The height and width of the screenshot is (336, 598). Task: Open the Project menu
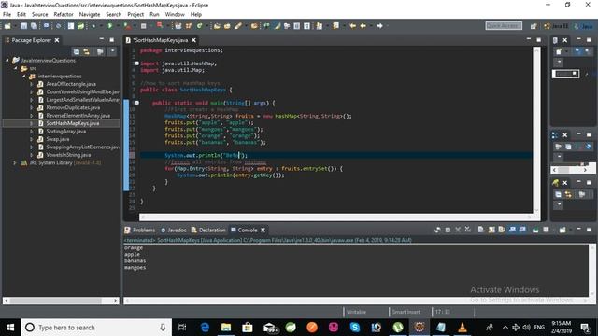click(x=135, y=15)
